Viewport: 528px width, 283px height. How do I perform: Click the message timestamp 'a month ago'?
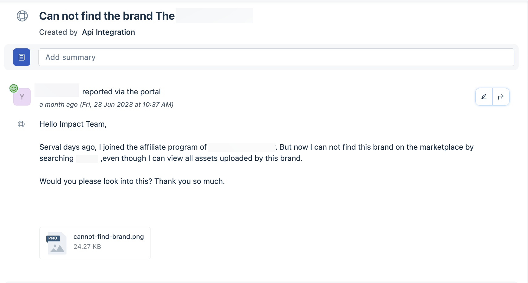58,104
